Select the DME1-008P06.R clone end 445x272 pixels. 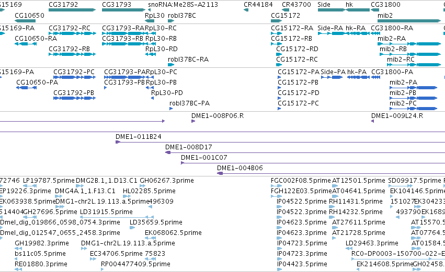point(193,121)
